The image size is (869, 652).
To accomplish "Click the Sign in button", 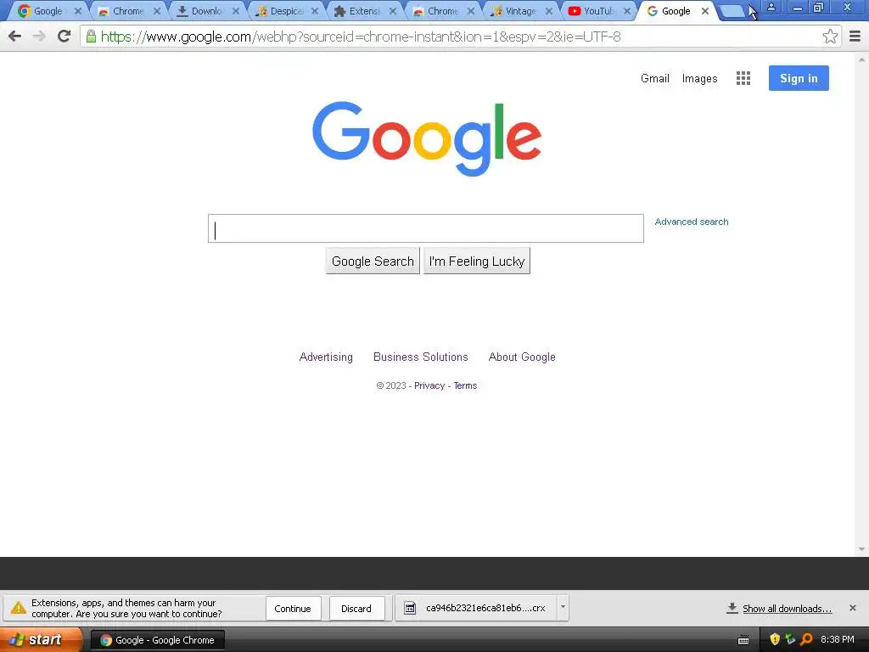I will (x=799, y=78).
